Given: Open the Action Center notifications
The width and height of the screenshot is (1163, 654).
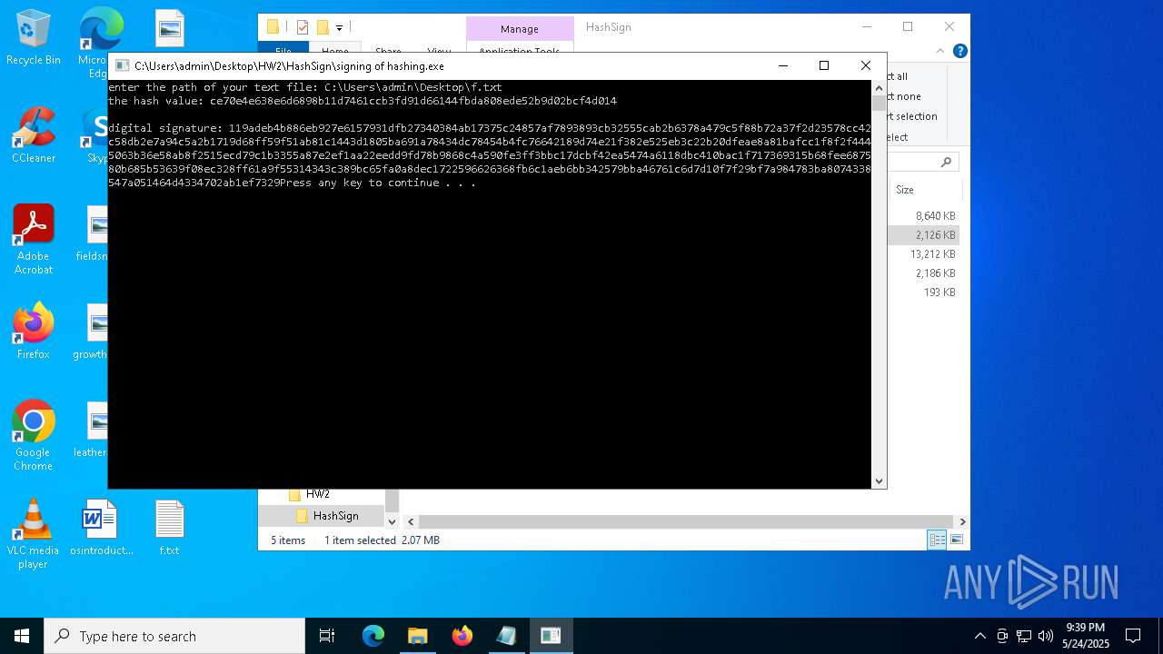Looking at the screenshot, I should (1133, 636).
